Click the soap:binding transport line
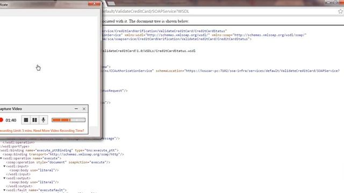The width and height of the screenshot is (344, 193). tap(63, 154)
